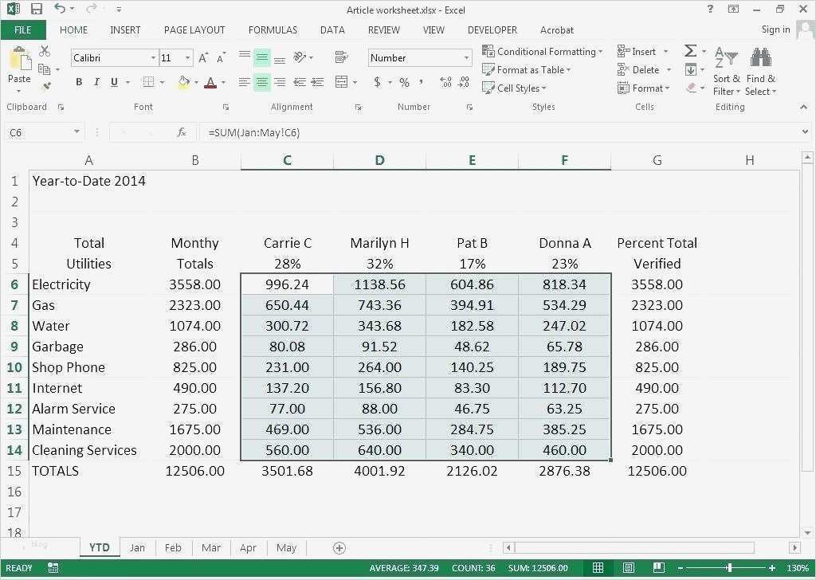Switch to the Mar sheet tab
The height and width of the screenshot is (580, 816).
tap(210, 548)
